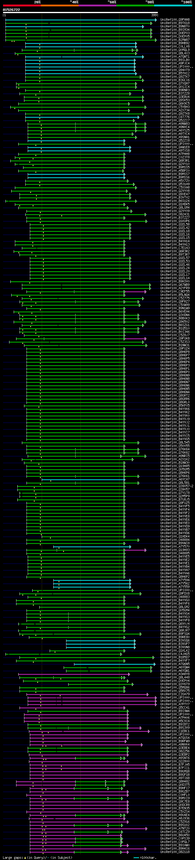Click the cyan ~100% identity legend segment
This screenshot has width=195, height=860.
point(173,5)
